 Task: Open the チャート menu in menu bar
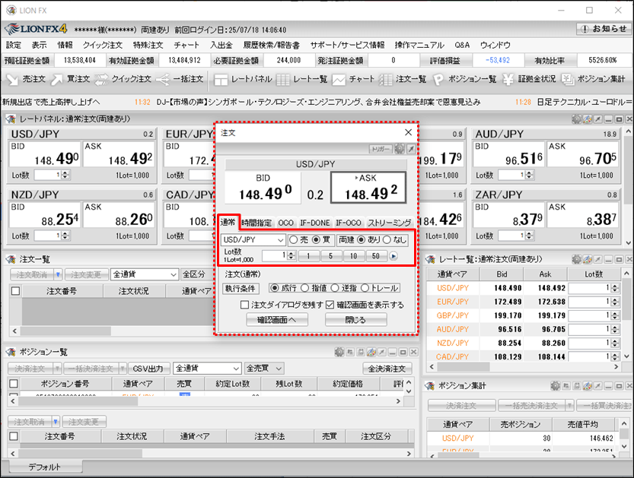tap(186, 45)
